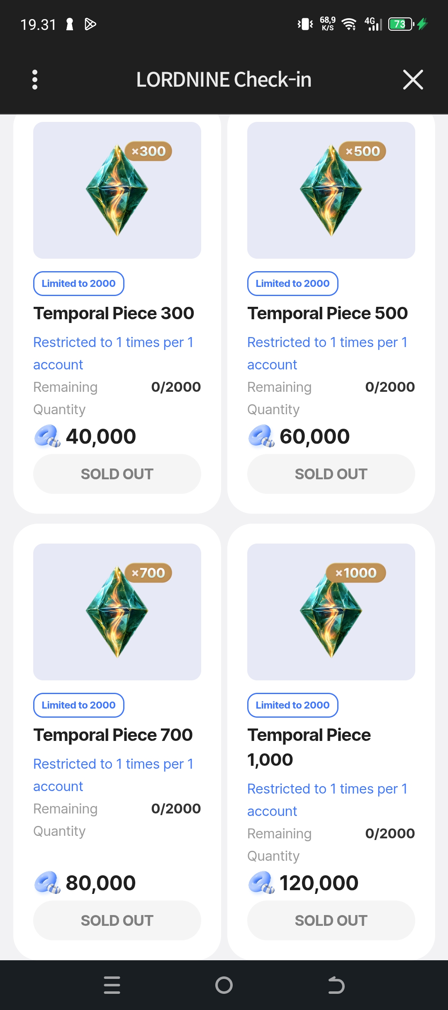This screenshot has width=448, height=1010.
Task: Tap Limited to 2000 tag above Temporal Piece 500
Action: 292,284
